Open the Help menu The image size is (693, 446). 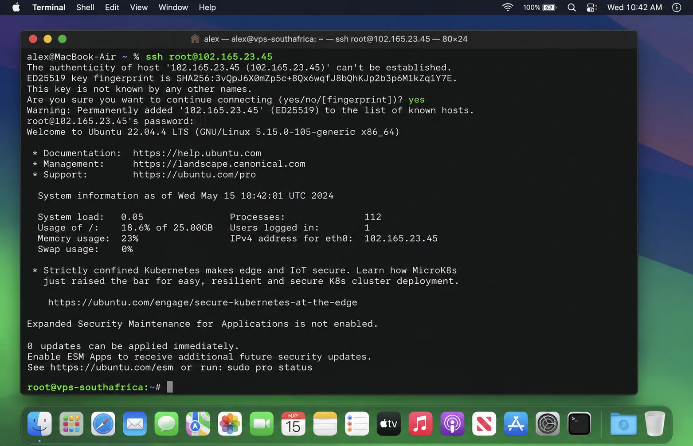pyautogui.click(x=207, y=8)
